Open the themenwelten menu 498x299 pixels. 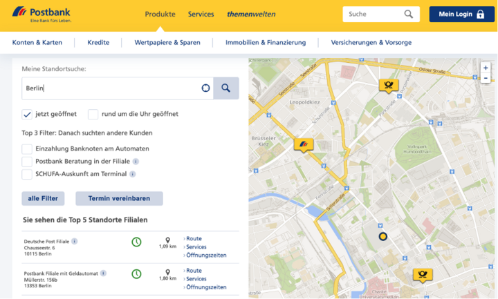pos(251,15)
